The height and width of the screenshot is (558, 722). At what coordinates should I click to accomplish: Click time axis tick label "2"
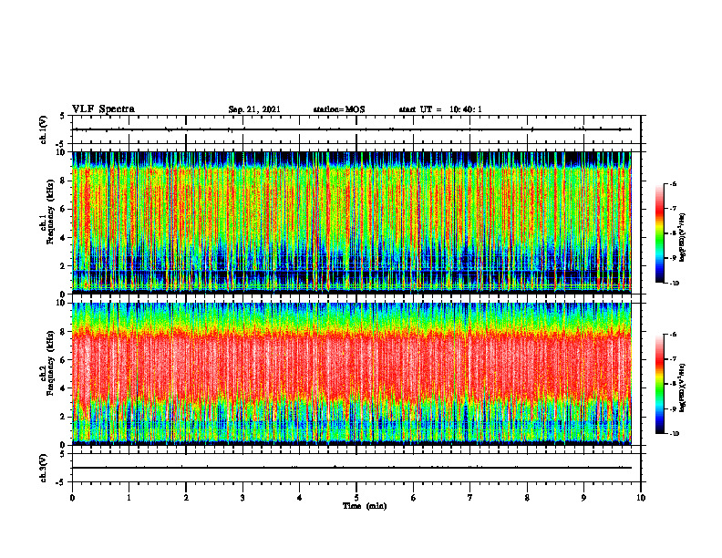(186, 498)
